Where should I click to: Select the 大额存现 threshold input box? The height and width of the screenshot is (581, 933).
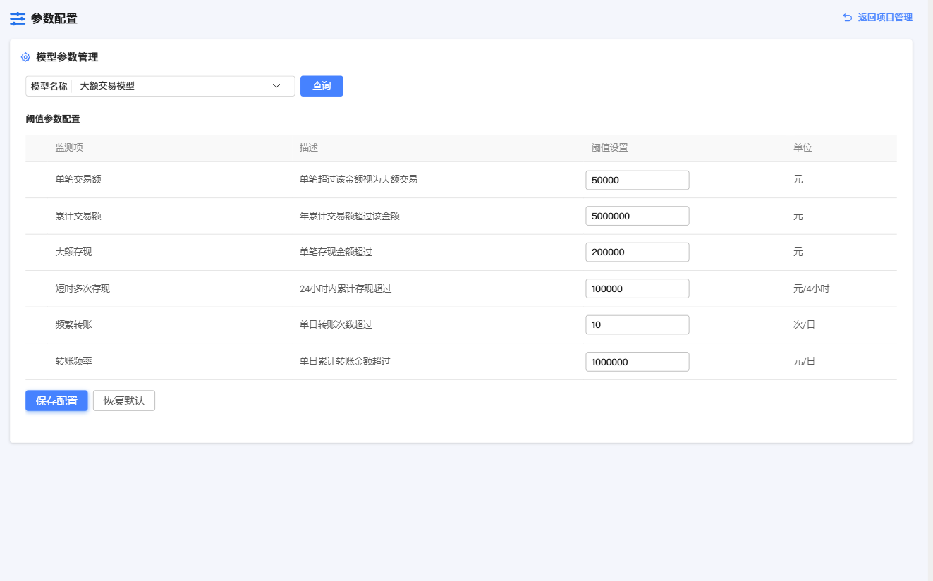[x=637, y=252]
